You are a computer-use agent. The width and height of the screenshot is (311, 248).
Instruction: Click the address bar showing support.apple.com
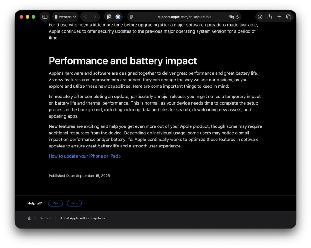(184, 17)
